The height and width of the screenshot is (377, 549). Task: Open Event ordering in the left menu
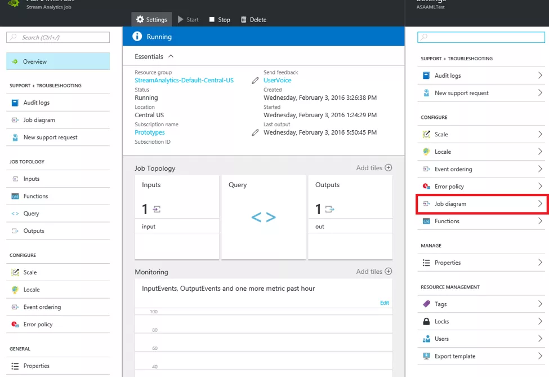pos(58,307)
